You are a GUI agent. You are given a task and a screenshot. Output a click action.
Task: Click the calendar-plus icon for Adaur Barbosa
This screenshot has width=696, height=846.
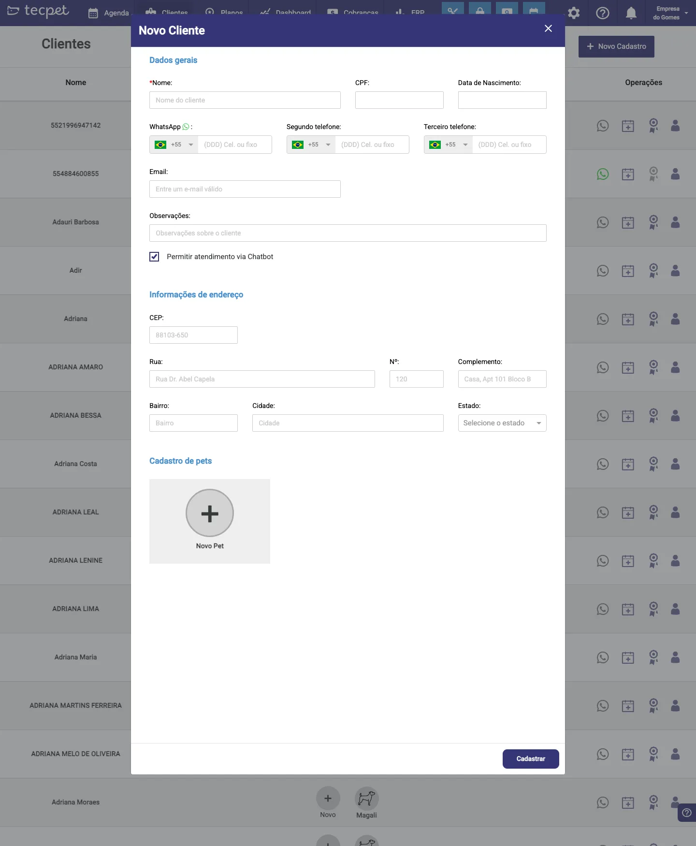point(628,222)
